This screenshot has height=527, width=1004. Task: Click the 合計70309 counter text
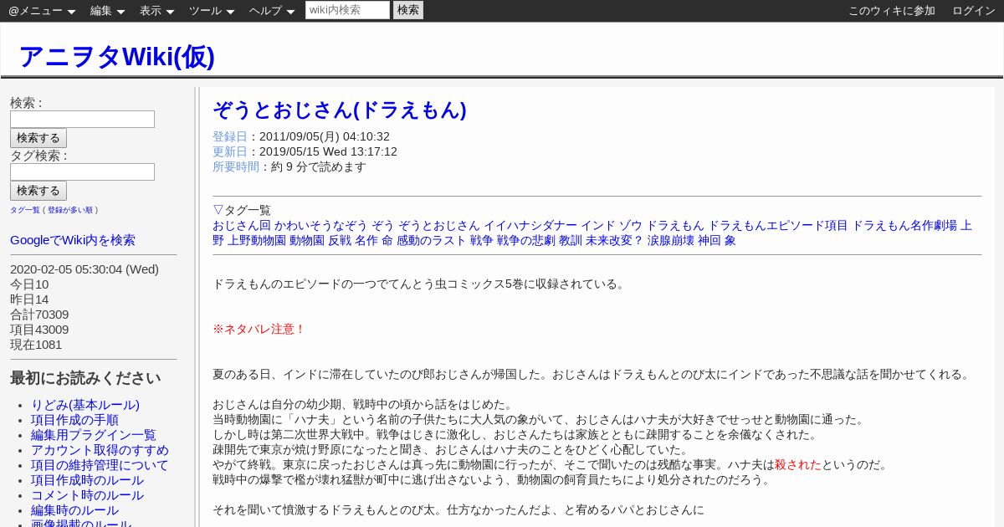39,314
